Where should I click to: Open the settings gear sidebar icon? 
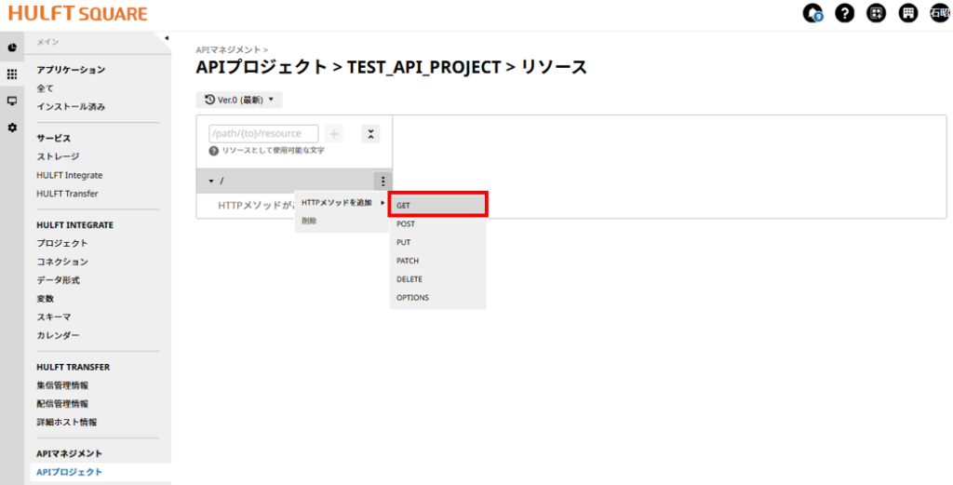click(11, 128)
